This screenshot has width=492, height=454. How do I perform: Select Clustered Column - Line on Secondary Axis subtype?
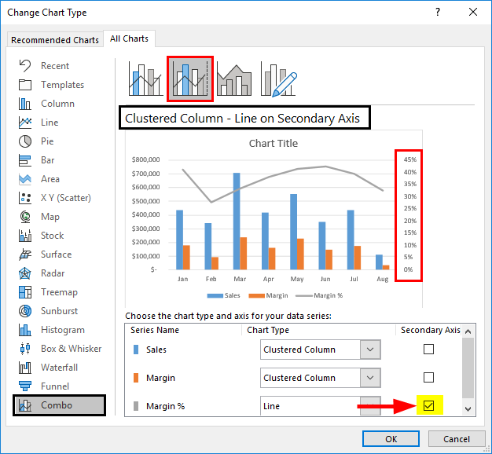(190, 79)
